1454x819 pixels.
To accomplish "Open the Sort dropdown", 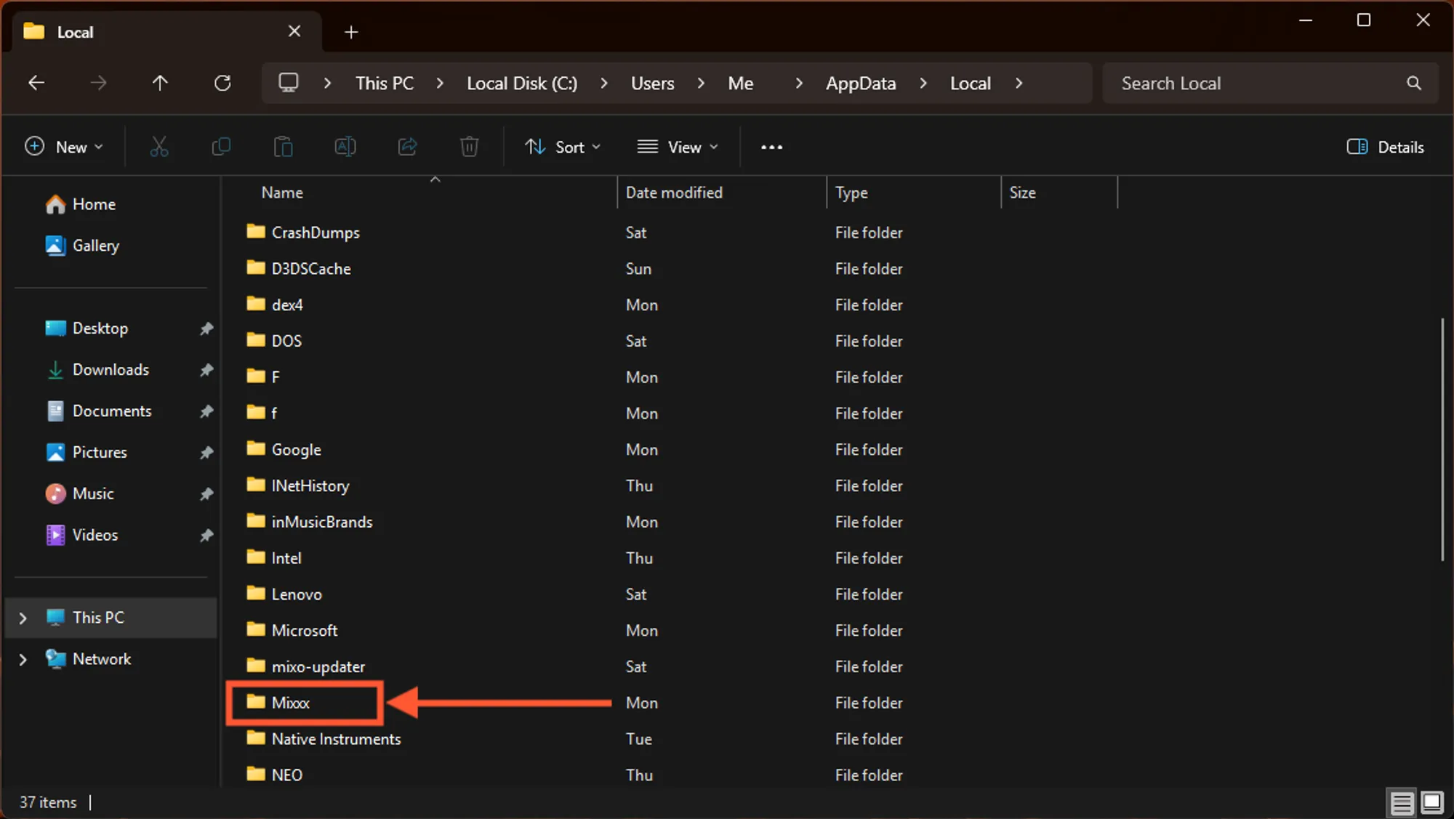I will pyautogui.click(x=563, y=147).
